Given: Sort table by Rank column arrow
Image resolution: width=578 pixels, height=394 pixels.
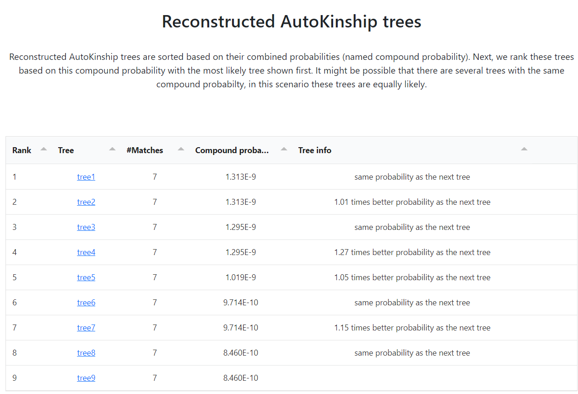Looking at the screenshot, I should click(43, 149).
